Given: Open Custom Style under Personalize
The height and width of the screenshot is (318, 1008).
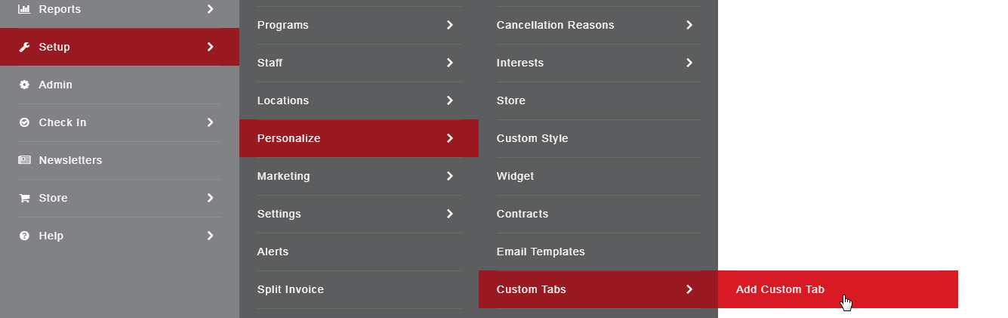Looking at the screenshot, I should 532,138.
